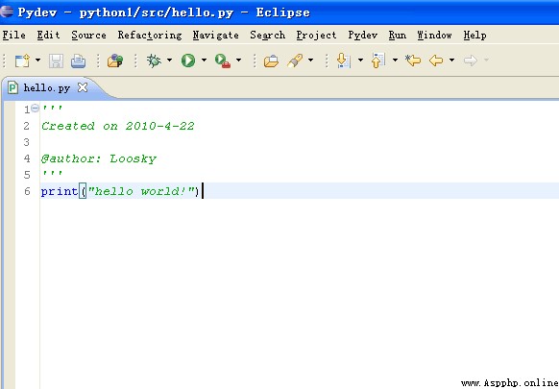The height and width of the screenshot is (389, 559).
Task: Open the Pydev menu
Action: click(x=362, y=36)
